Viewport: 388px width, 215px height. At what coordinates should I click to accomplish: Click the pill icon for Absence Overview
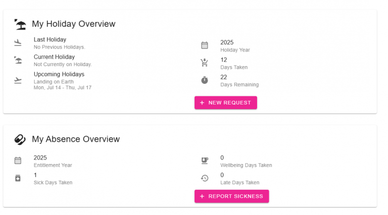(20, 139)
